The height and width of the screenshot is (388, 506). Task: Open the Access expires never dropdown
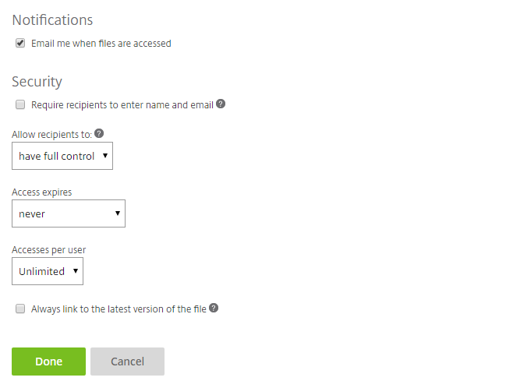click(x=69, y=213)
